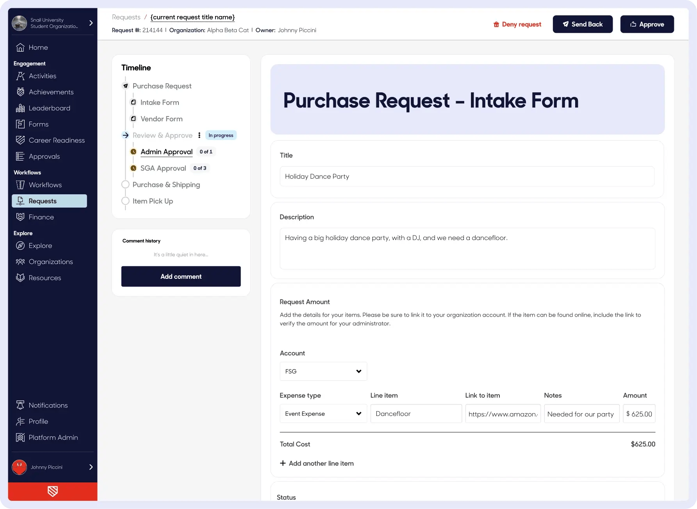Click the Notes field Needed for our party
The width and height of the screenshot is (697, 509).
click(582, 414)
